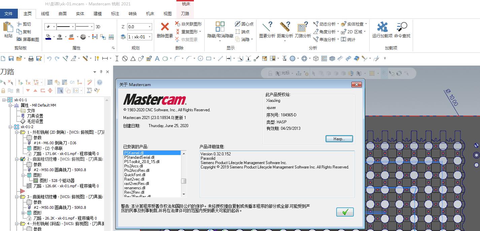Click 运行加载项 add-in icon

point(382,27)
